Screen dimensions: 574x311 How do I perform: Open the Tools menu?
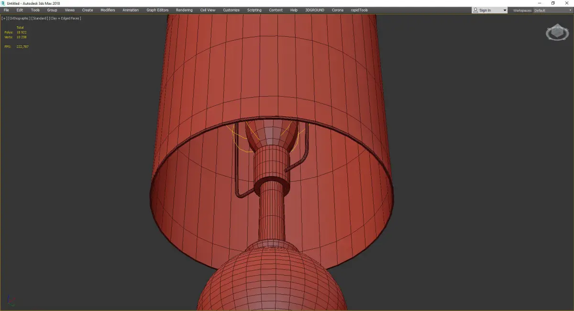click(x=35, y=10)
